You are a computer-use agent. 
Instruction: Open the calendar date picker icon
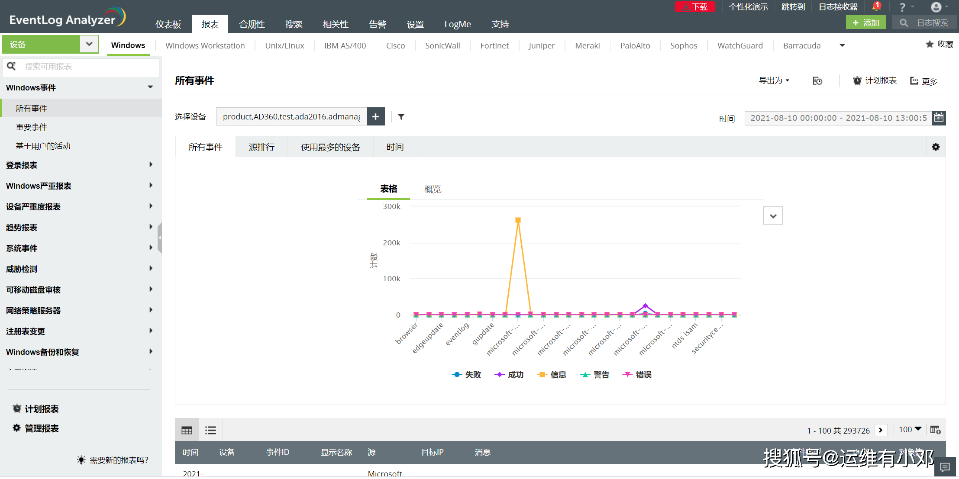pyautogui.click(x=938, y=118)
